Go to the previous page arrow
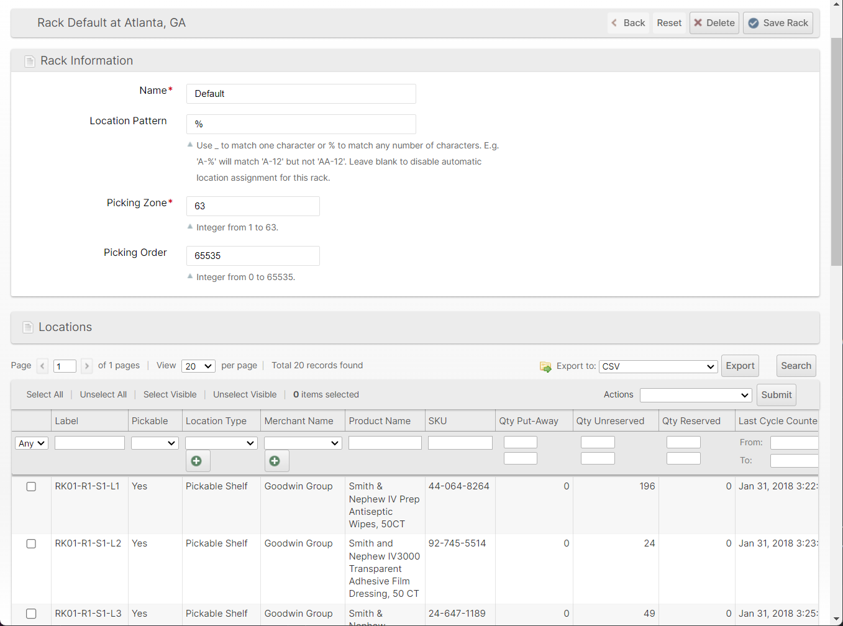The width and height of the screenshot is (843, 626). pyautogui.click(x=42, y=366)
